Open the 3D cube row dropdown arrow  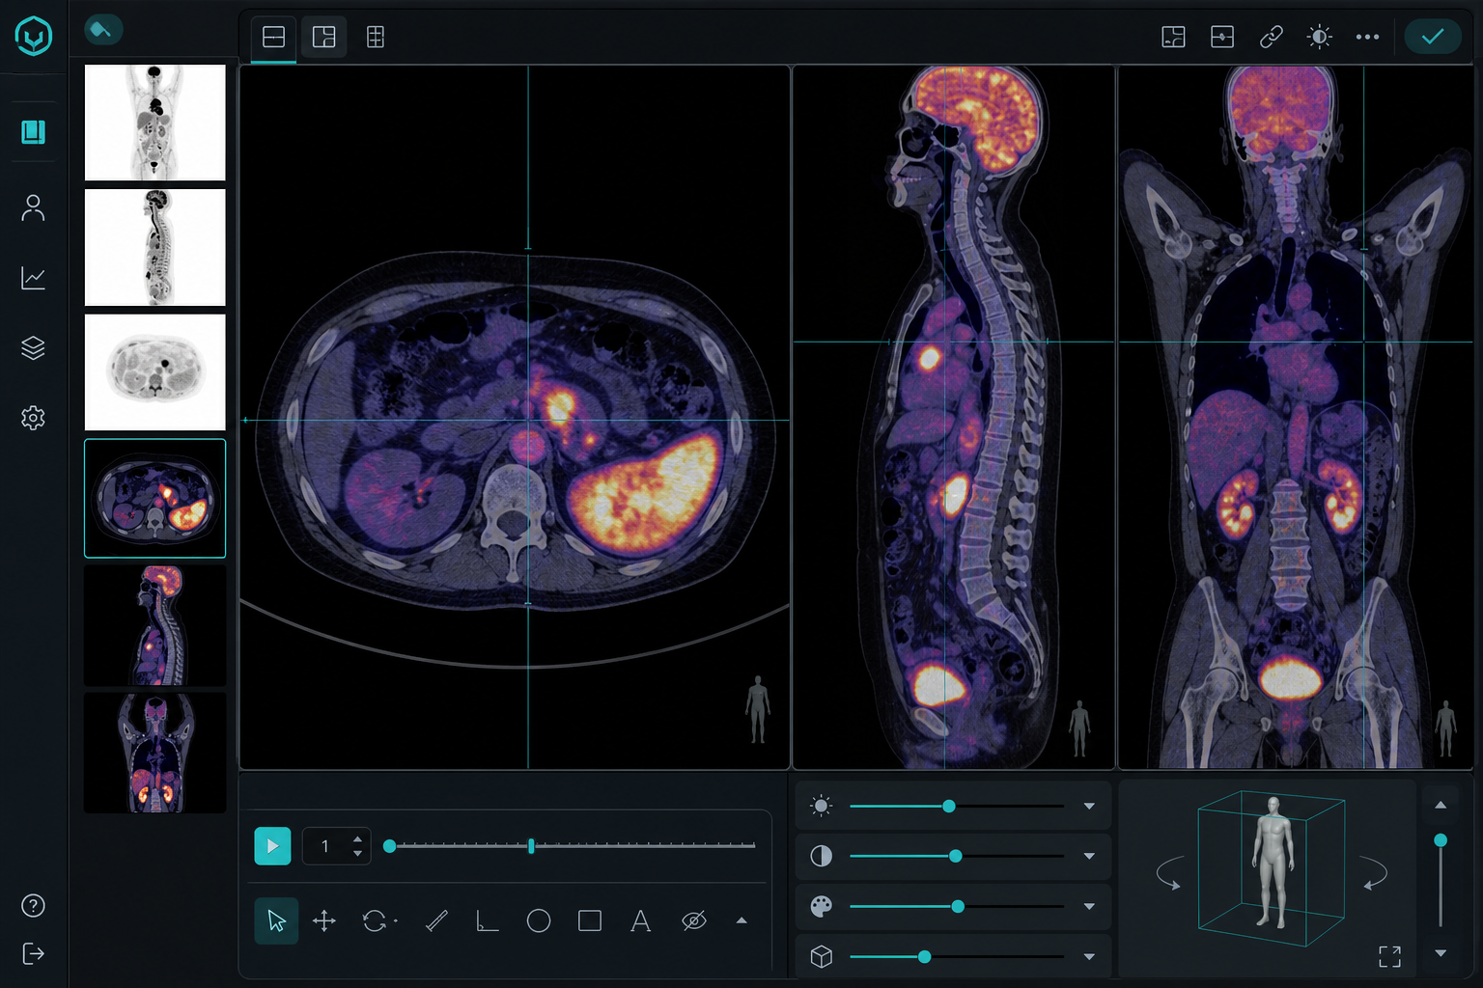point(1089,957)
